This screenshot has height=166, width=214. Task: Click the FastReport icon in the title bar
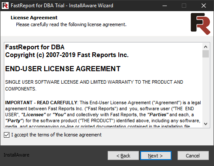point(5,6)
